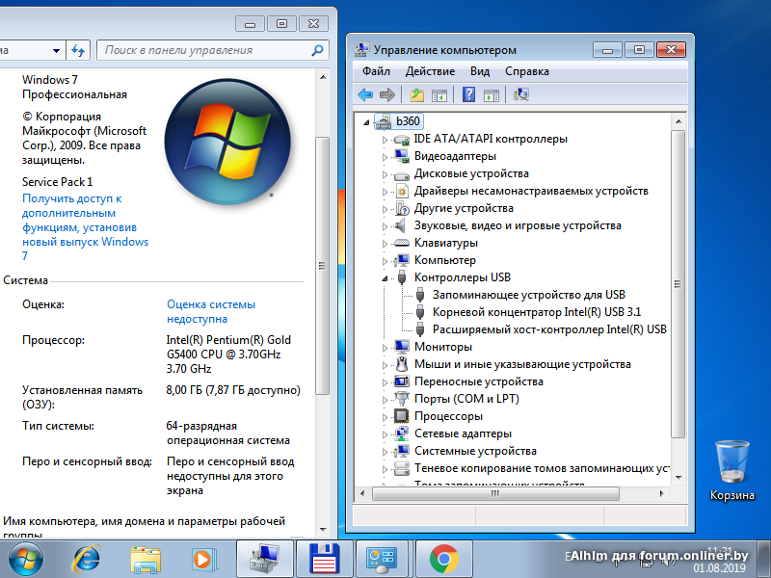Select Корневой концентратор Intel(R) USB 3.1 device

(x=536, y=312)
